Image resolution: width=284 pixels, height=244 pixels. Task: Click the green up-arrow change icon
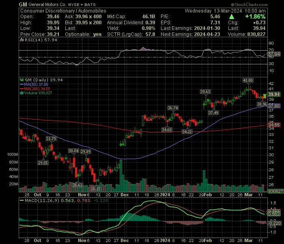pos(232,17)
